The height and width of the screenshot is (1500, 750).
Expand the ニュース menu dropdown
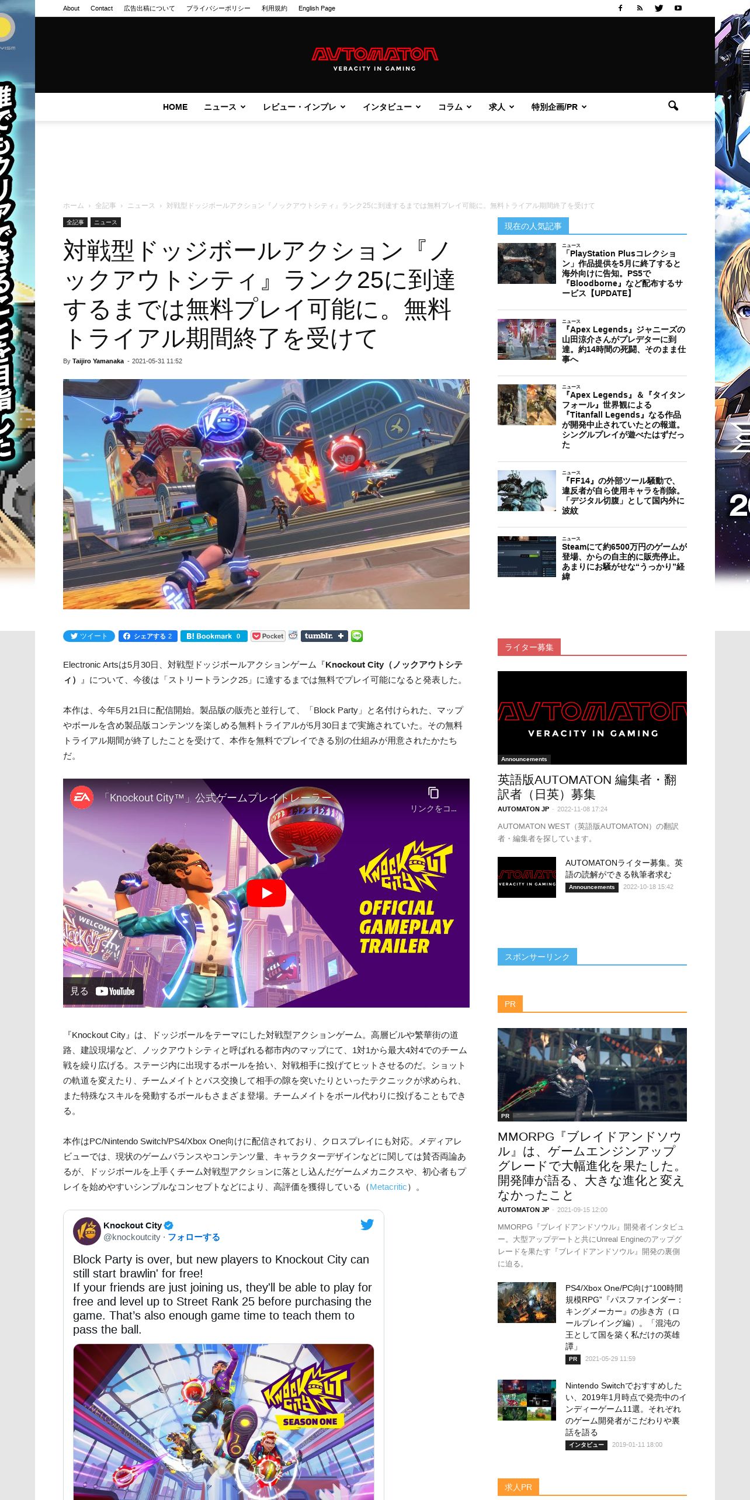coord(224,107)
